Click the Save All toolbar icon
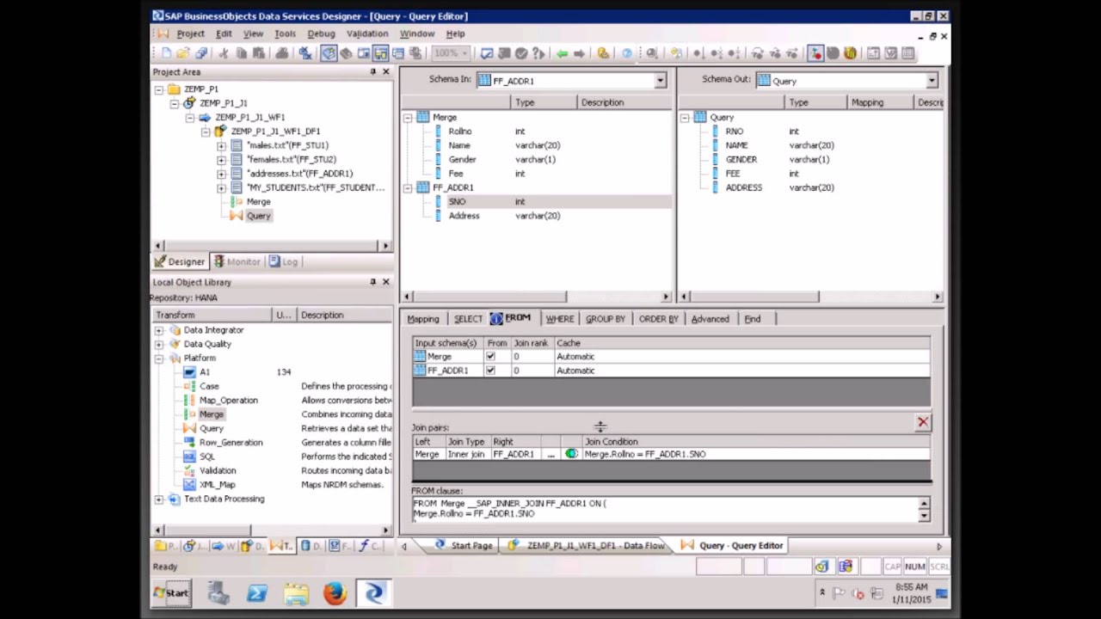The image size is (1101, 619). pos(201,53)
